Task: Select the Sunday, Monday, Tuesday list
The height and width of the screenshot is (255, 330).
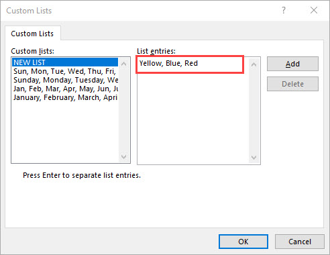Action: (65, 80)
